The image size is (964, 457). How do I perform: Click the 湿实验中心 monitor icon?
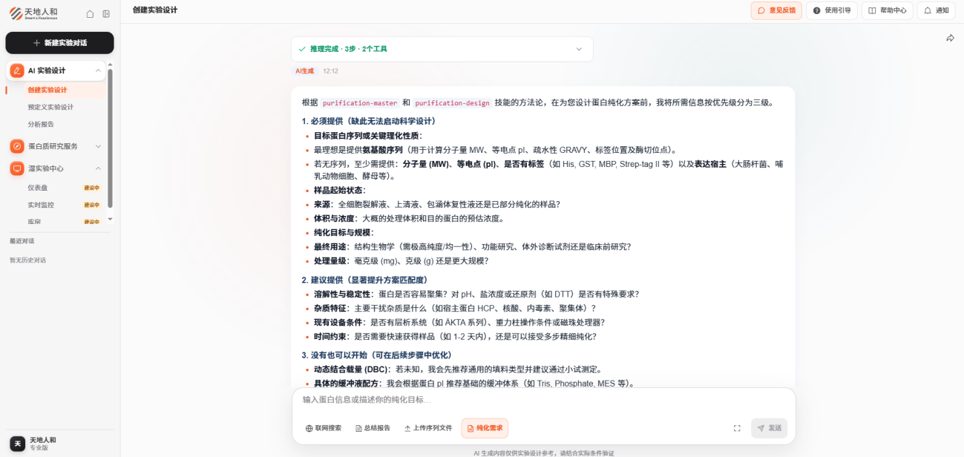point(16,168)
